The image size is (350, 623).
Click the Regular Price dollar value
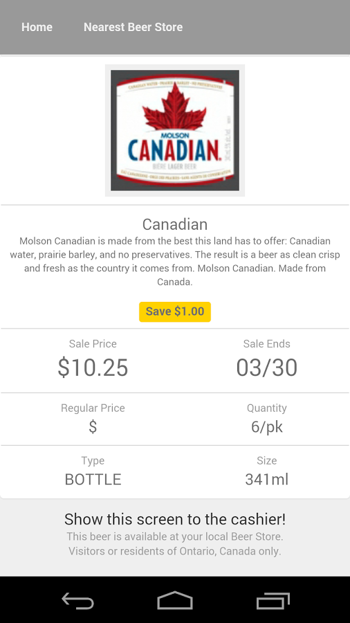(93, 426)
